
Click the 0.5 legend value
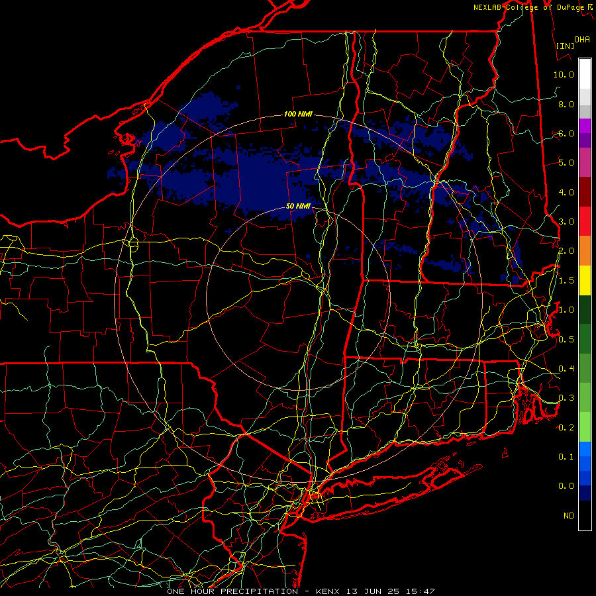click(x=566, y=340)
